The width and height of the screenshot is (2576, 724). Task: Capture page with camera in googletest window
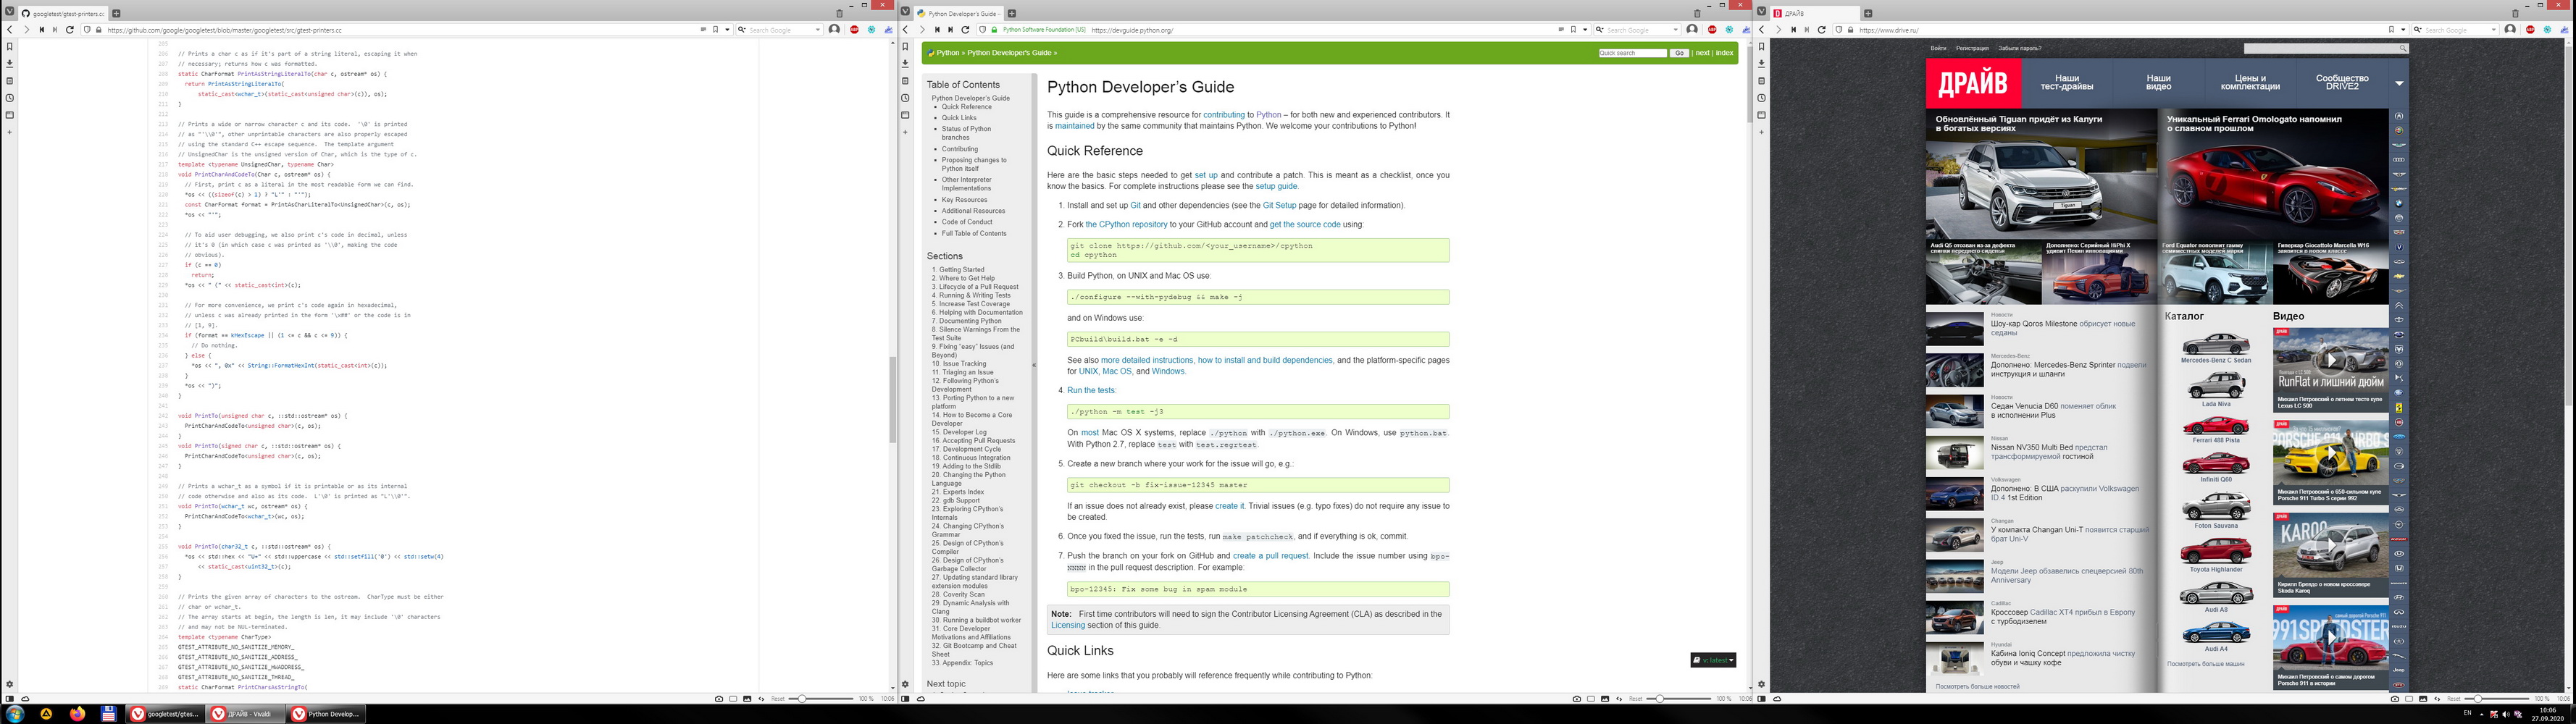[719, 698]
